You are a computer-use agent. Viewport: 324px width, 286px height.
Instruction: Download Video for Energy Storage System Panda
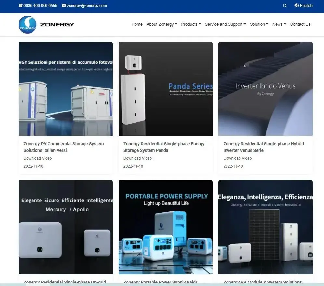(x=137, y=158)
